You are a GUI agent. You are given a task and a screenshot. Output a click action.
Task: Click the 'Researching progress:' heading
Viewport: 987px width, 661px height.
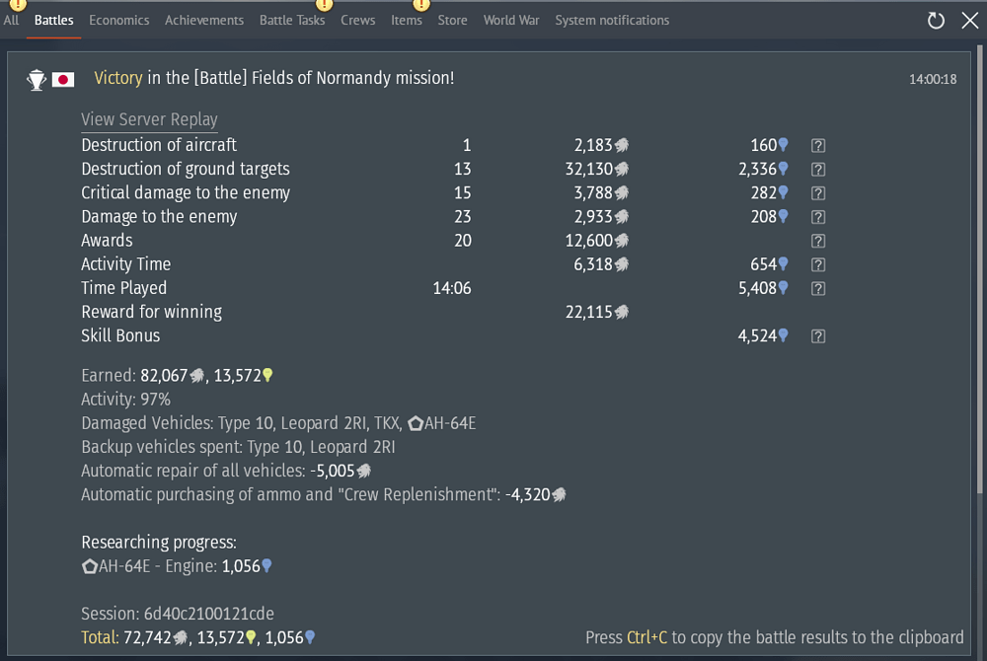(159, 543)
